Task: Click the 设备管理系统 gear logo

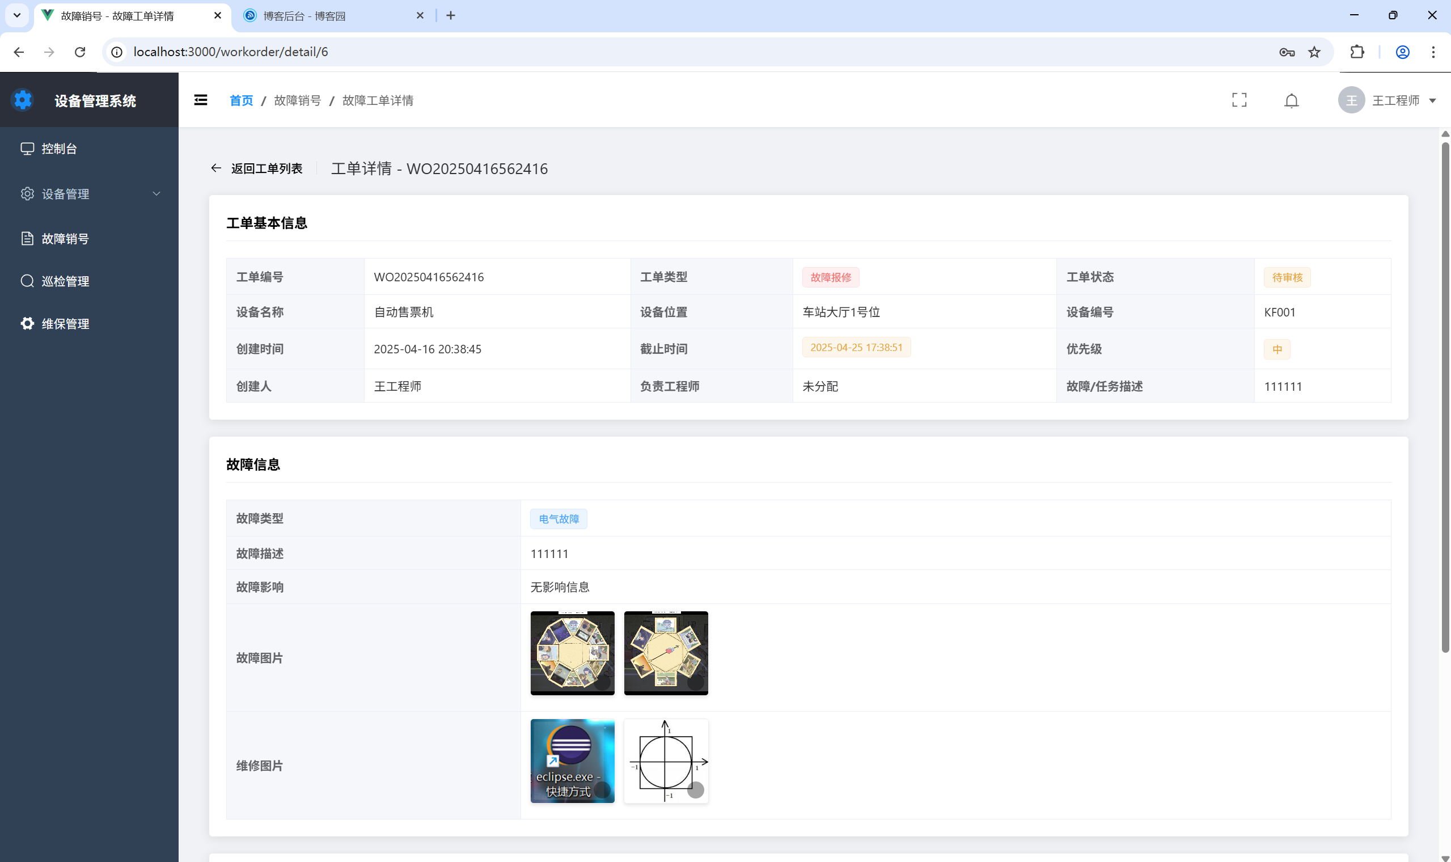Action: 23,100
